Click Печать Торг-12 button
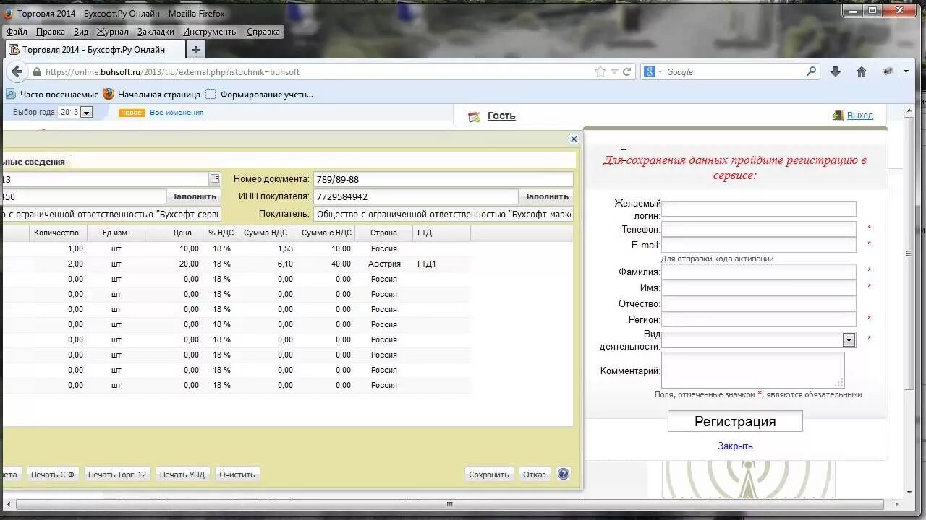 (x=117, y=474)
